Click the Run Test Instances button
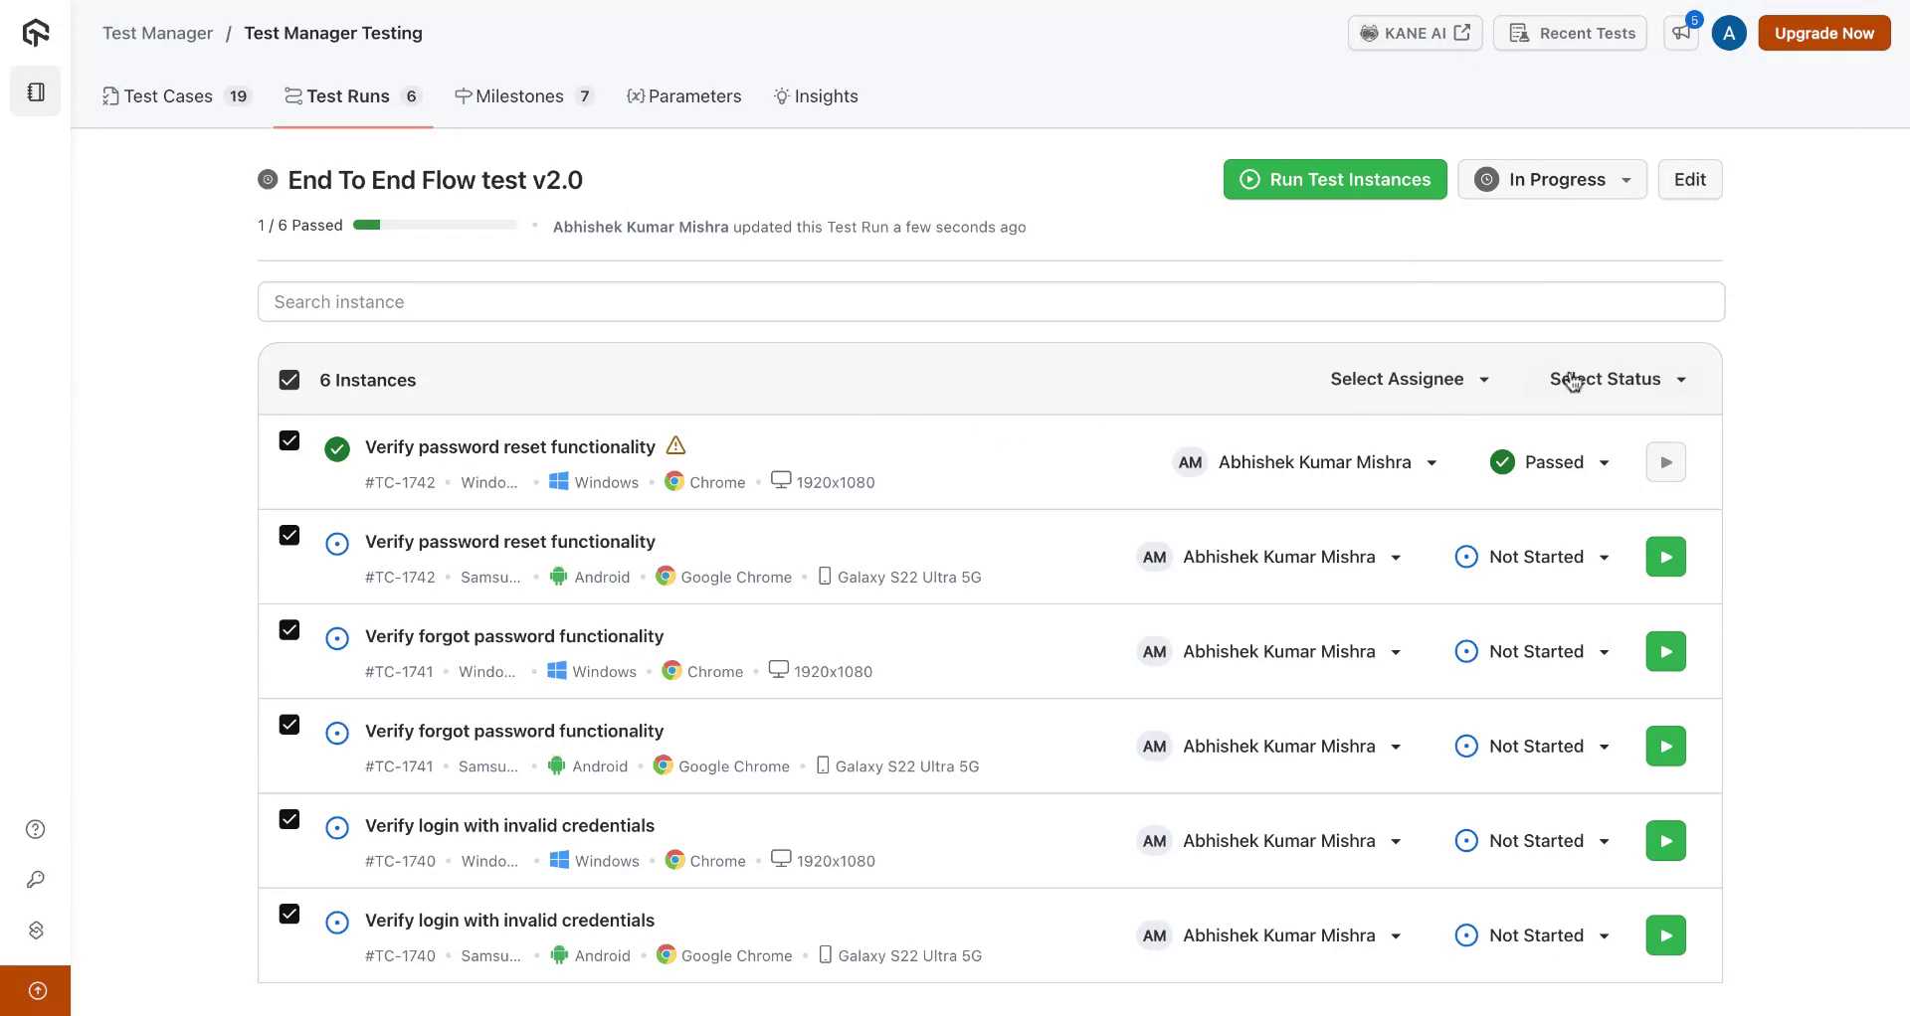The image size is (1910, 1016). point(1335,180)
